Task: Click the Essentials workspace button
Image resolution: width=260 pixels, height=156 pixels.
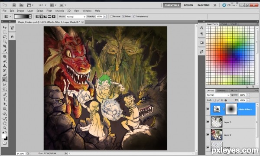Action: coord(172,5)
